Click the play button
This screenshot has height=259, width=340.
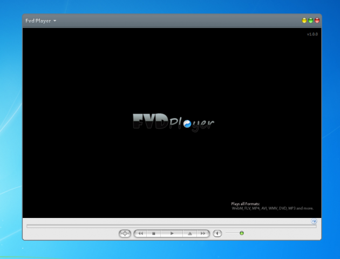pos(172,234)
